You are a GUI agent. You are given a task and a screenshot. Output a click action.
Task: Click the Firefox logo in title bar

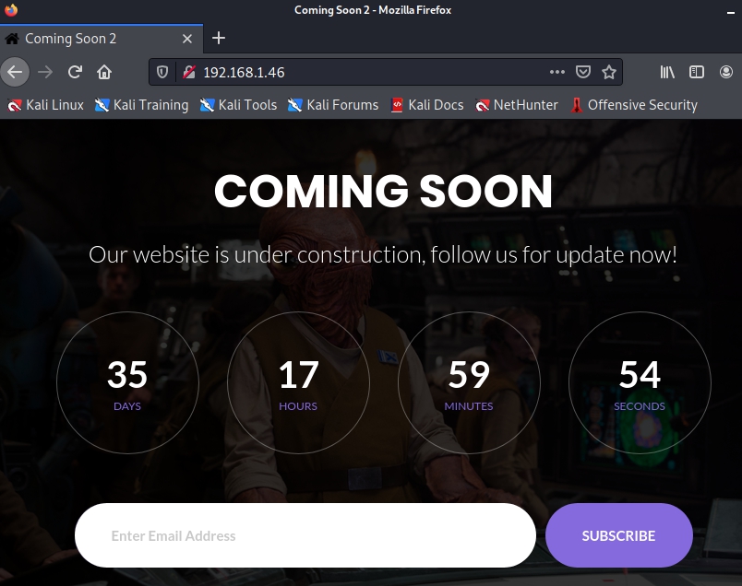[10, 9]
